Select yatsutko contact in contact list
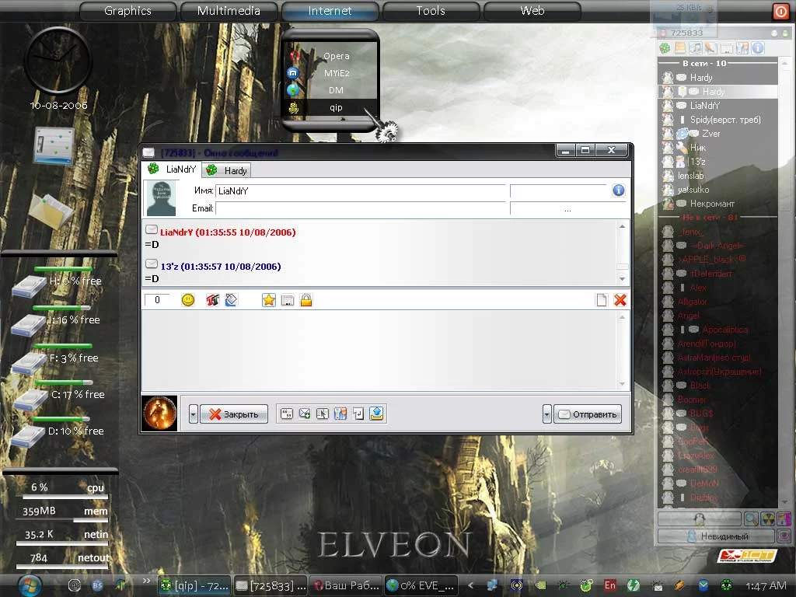 [x=717, y=190]
